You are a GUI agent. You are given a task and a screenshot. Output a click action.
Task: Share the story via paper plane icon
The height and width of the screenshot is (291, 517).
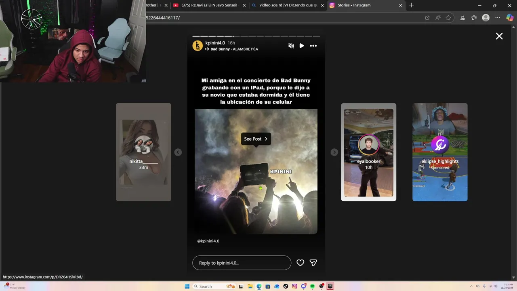313,263
